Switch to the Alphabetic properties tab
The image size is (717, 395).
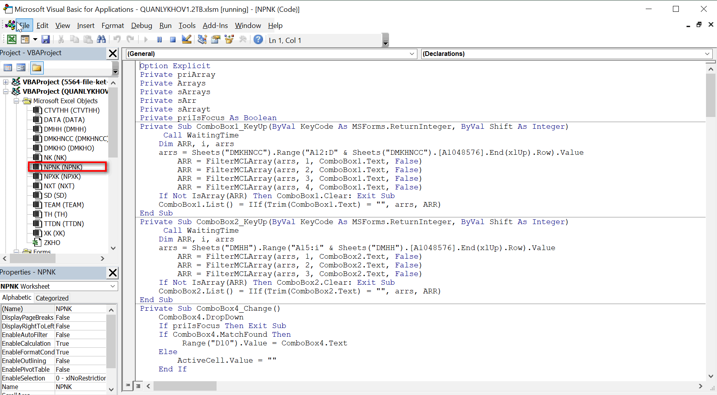click(x=17, y=298)
